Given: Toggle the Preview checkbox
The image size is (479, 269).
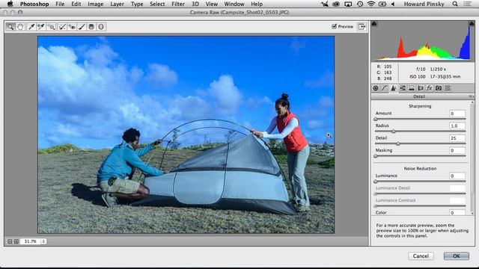Looking at the screenshot, I should (x=335, y=26).
